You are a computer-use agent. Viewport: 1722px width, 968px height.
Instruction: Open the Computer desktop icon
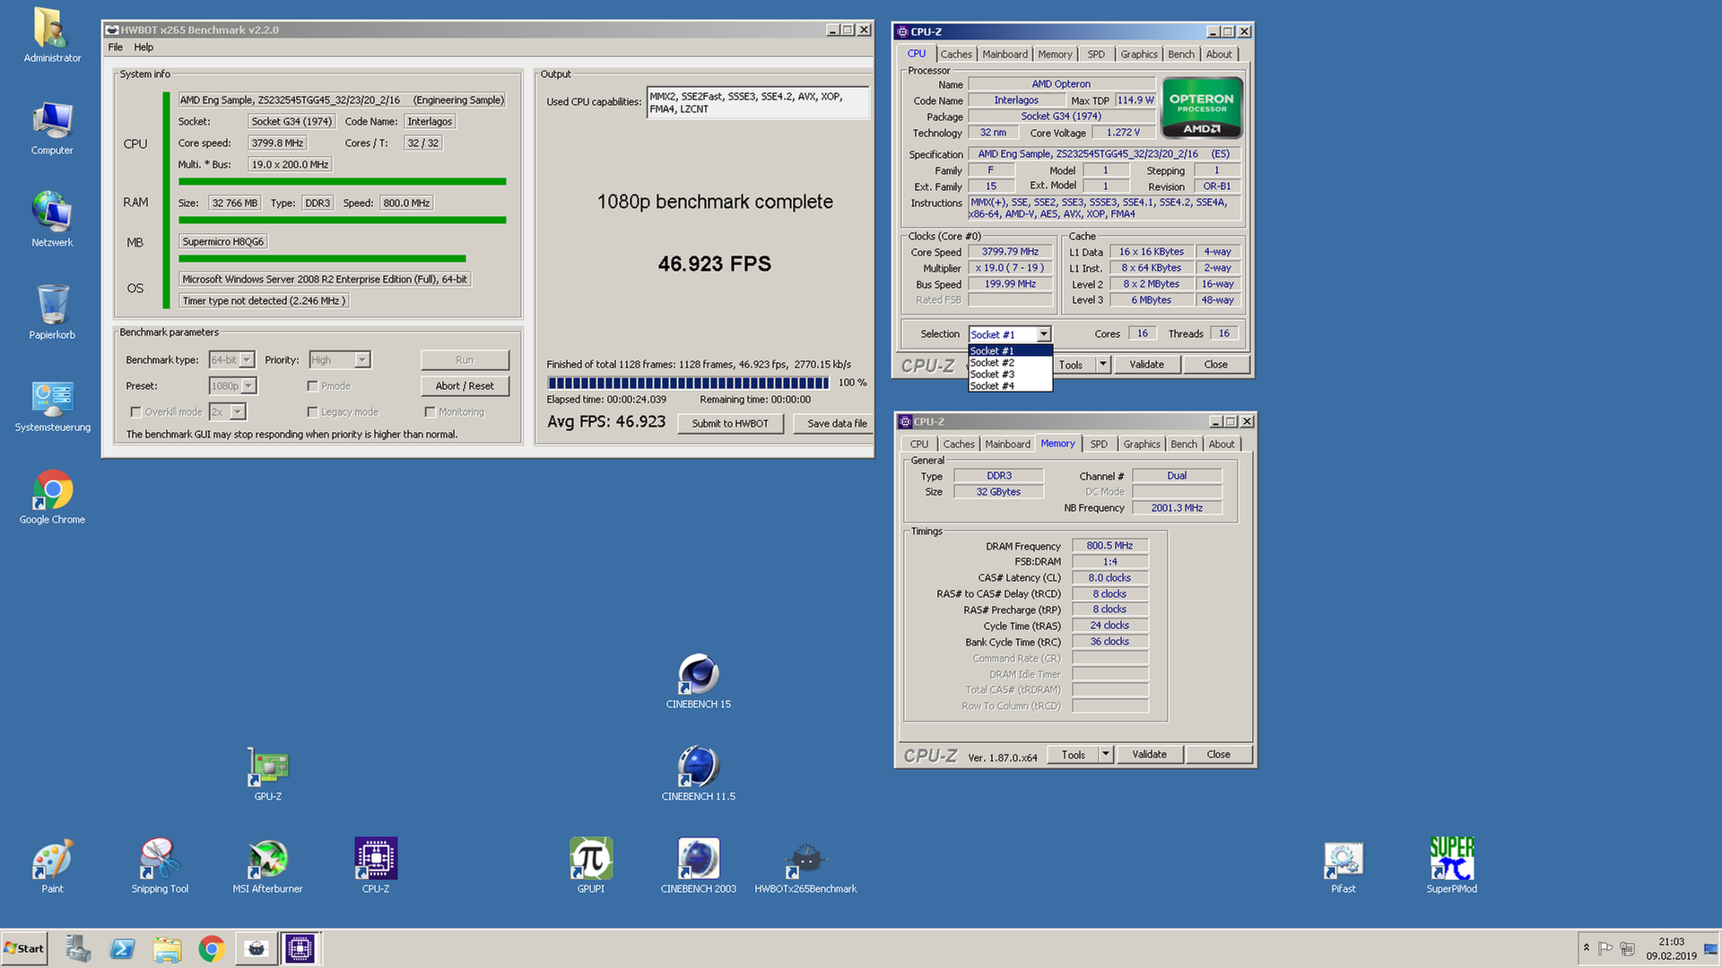(x=52, y=128)
